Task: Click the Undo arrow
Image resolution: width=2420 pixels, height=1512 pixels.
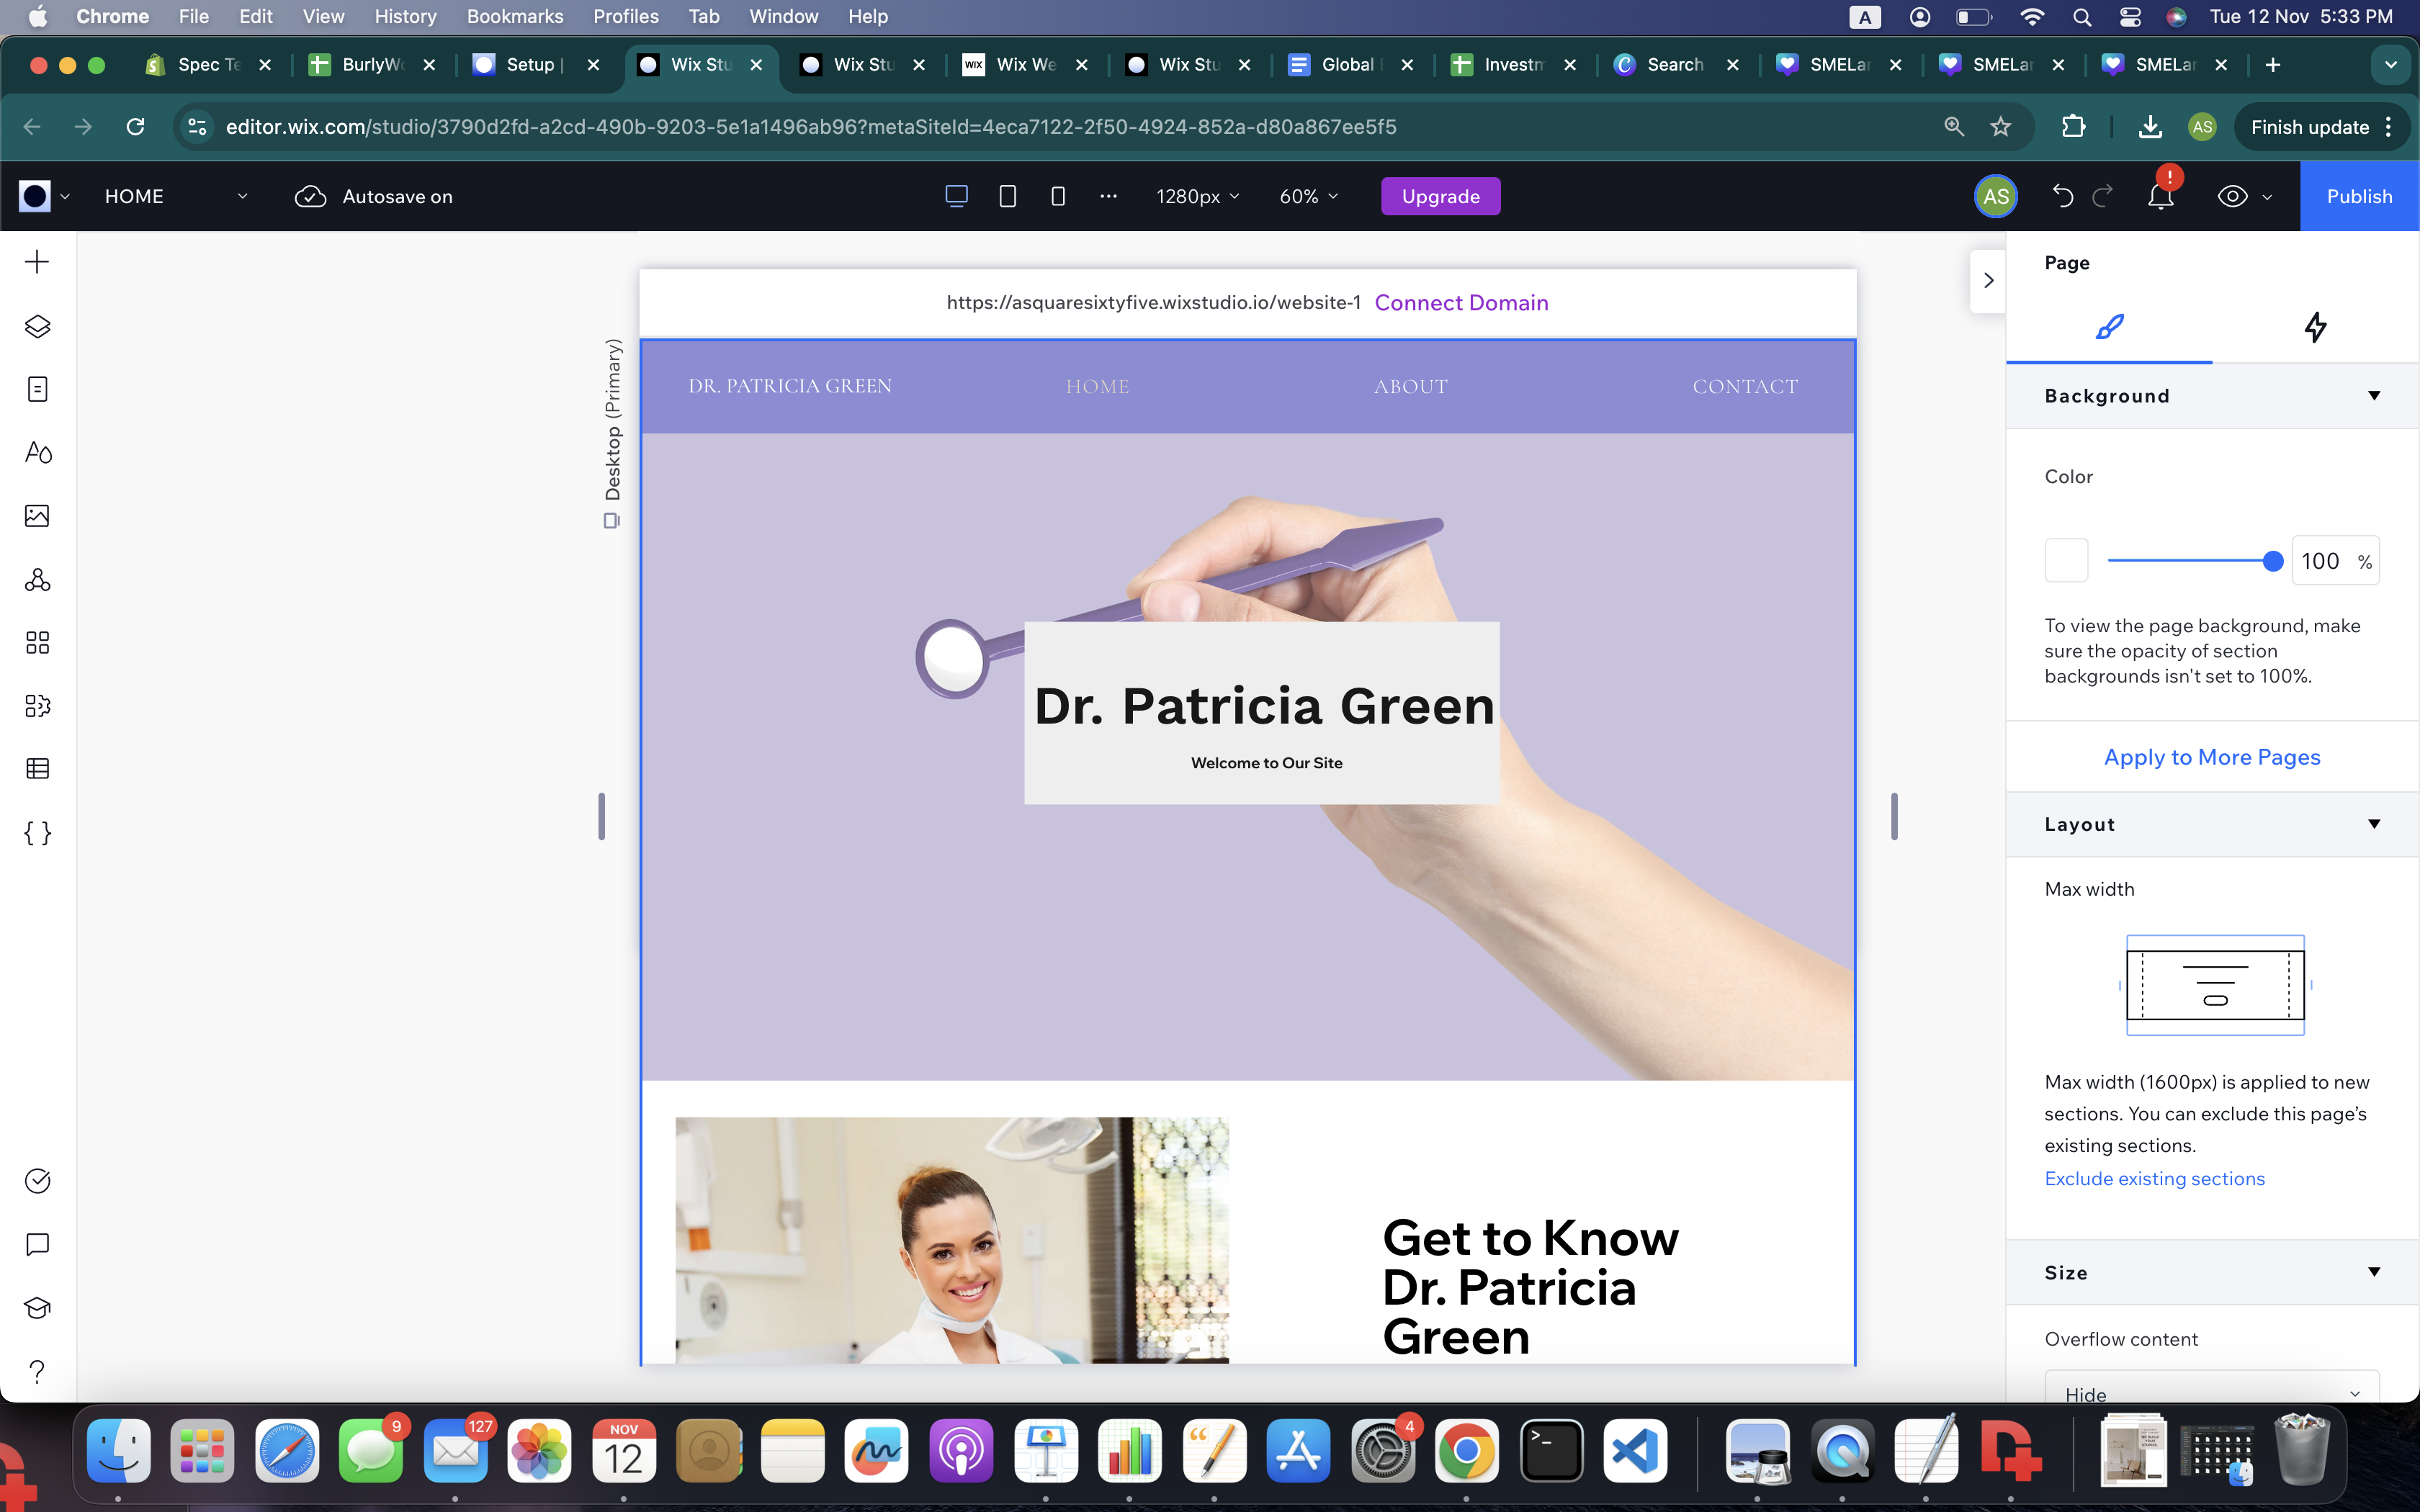Action: coord(2062,196)
